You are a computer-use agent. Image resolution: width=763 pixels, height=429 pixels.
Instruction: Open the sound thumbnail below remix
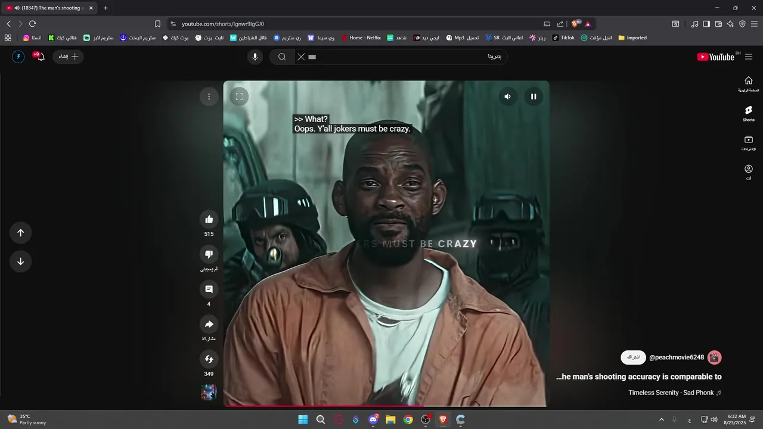(x=209, y=393)
